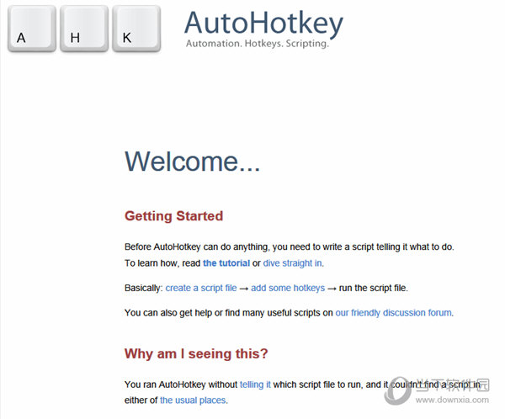
Task: Visit 'our friendly discussion forum' link
Action: [393, 313]
